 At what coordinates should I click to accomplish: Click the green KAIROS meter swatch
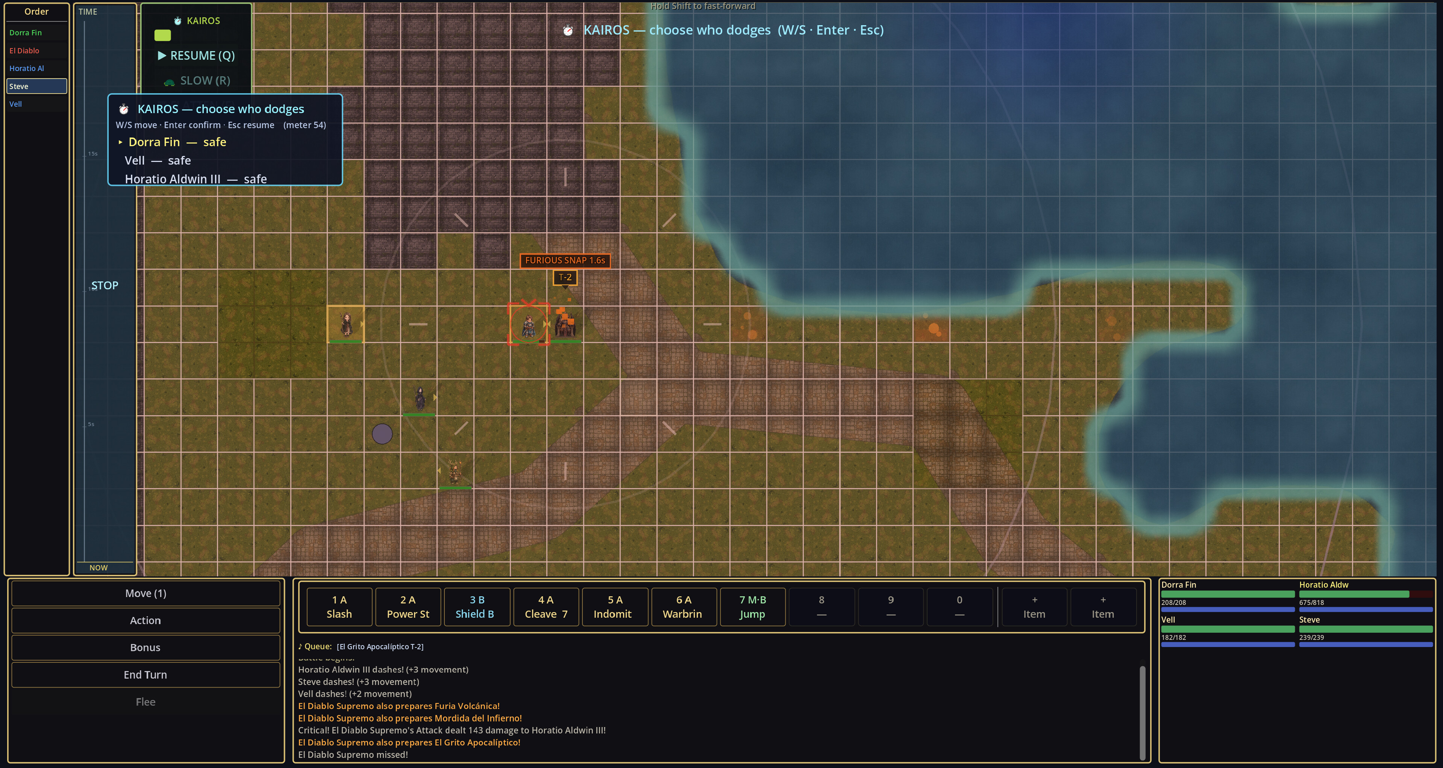click(x=162, y=35)
